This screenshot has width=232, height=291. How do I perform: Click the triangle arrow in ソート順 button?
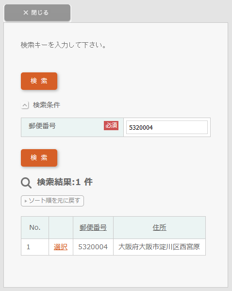[26, 201]
